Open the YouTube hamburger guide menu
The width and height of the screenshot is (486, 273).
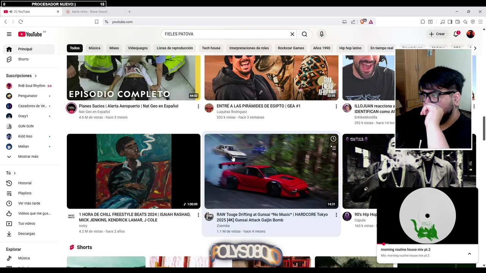pyautogui.click(x=9, y=34)
